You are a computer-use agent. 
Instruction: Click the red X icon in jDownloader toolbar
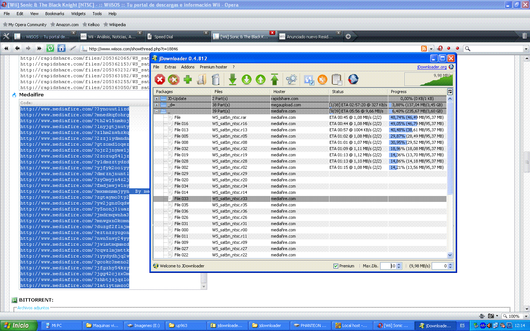click(x=160, y=79)
